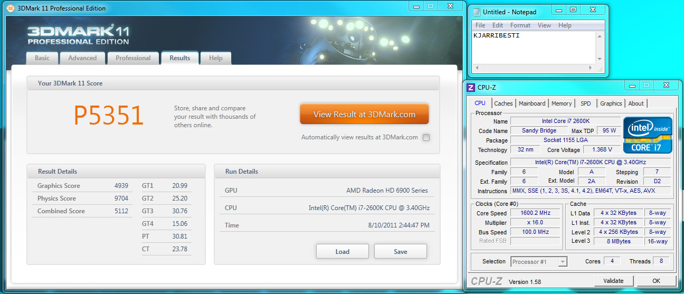Click inside the Notepad text area

(533, 50)
